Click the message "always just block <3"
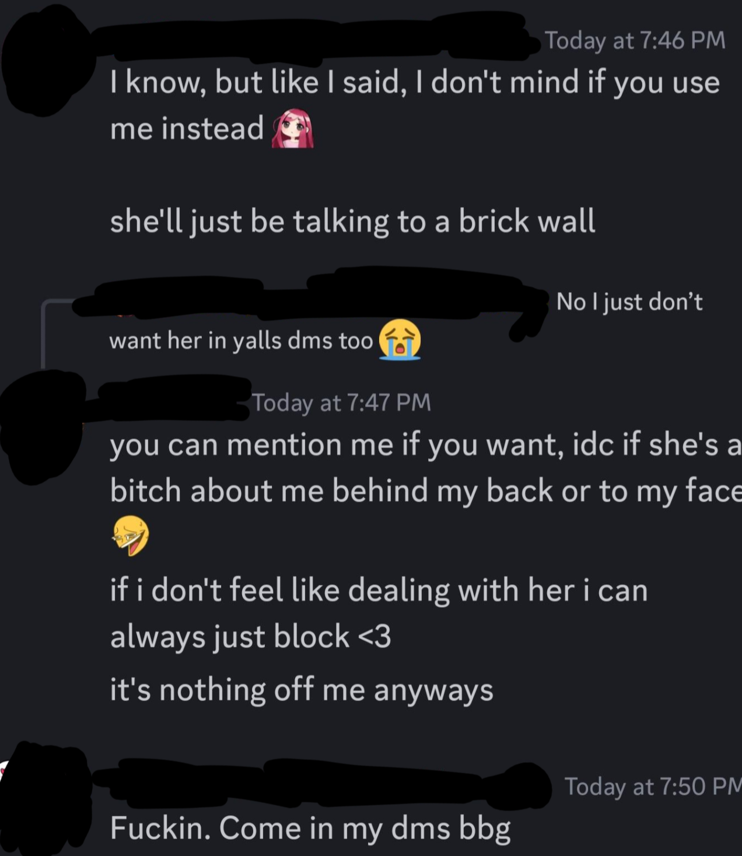This screenshot has width=742, height=856. (251, 636)
